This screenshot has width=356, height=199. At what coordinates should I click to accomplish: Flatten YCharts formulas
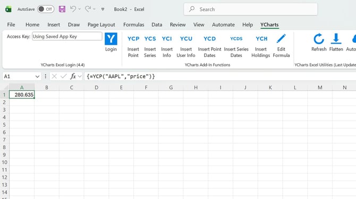coord(336,43)
